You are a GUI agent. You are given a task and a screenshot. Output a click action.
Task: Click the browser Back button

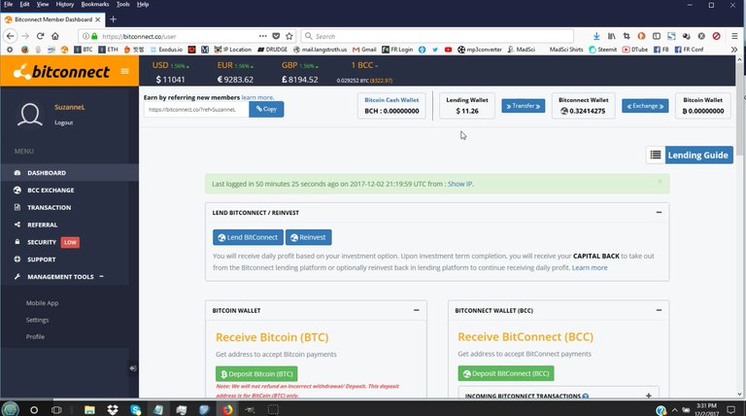coord(10,36)
